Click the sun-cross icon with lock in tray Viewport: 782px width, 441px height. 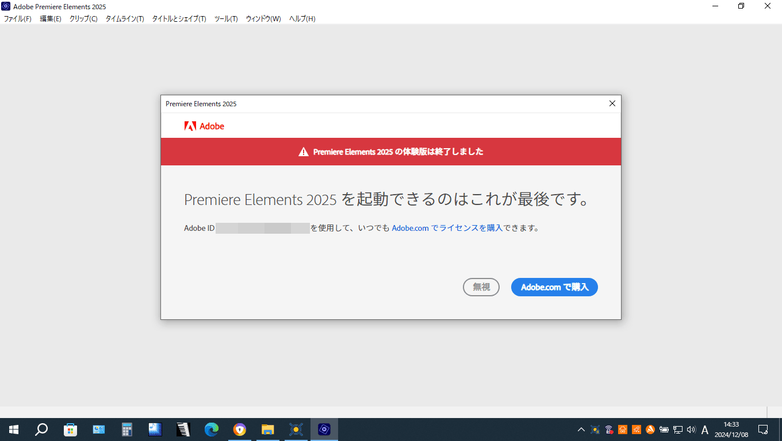595,430
